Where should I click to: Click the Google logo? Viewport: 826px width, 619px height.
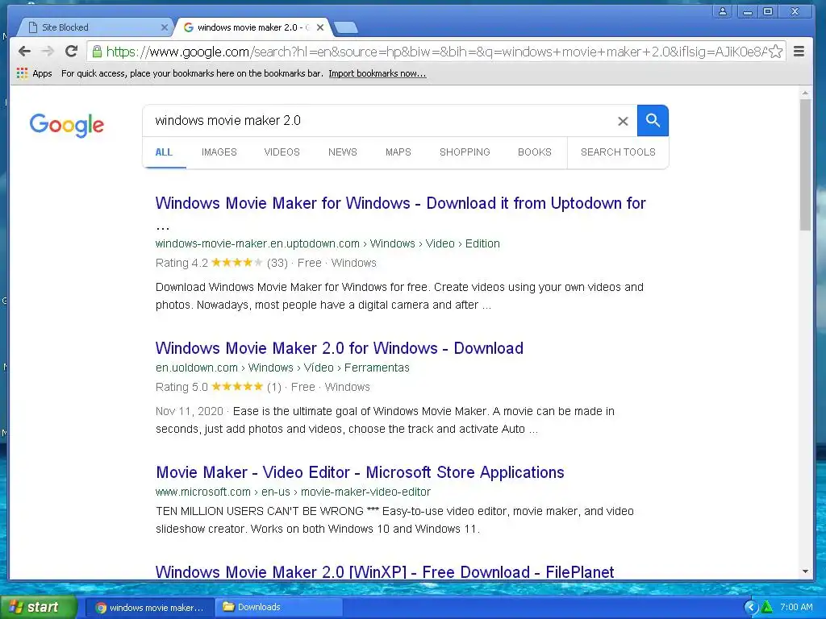tap(67, 125)
